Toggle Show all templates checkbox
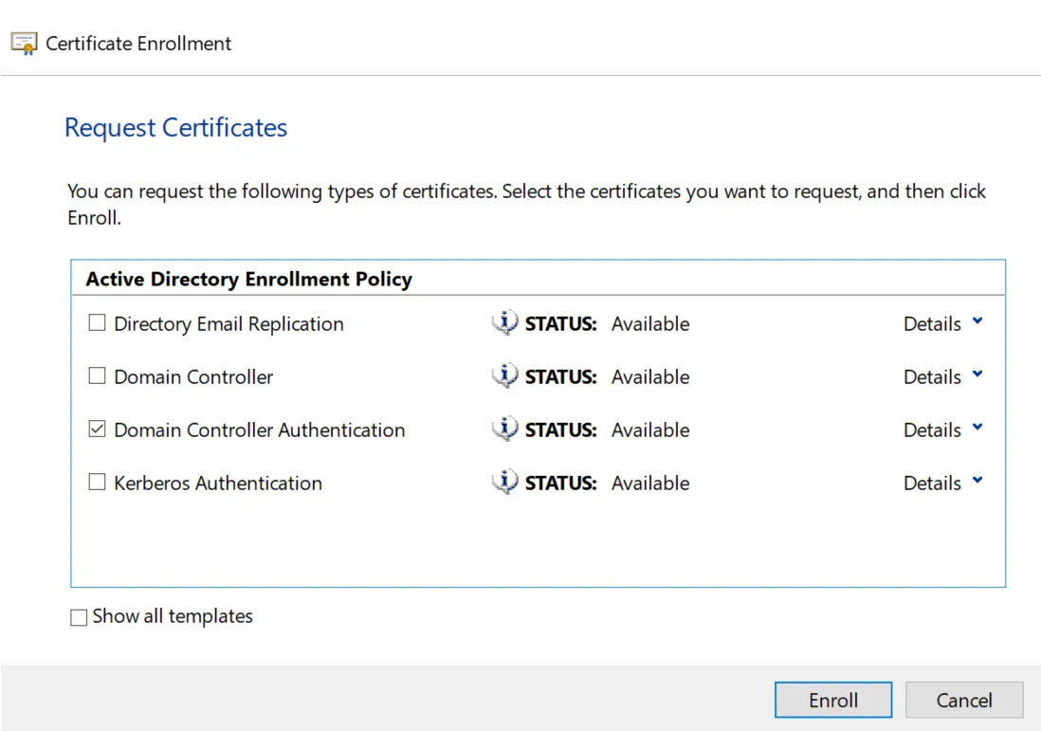The height and width of the screenshot is (731, 1041). pos(79,617)
